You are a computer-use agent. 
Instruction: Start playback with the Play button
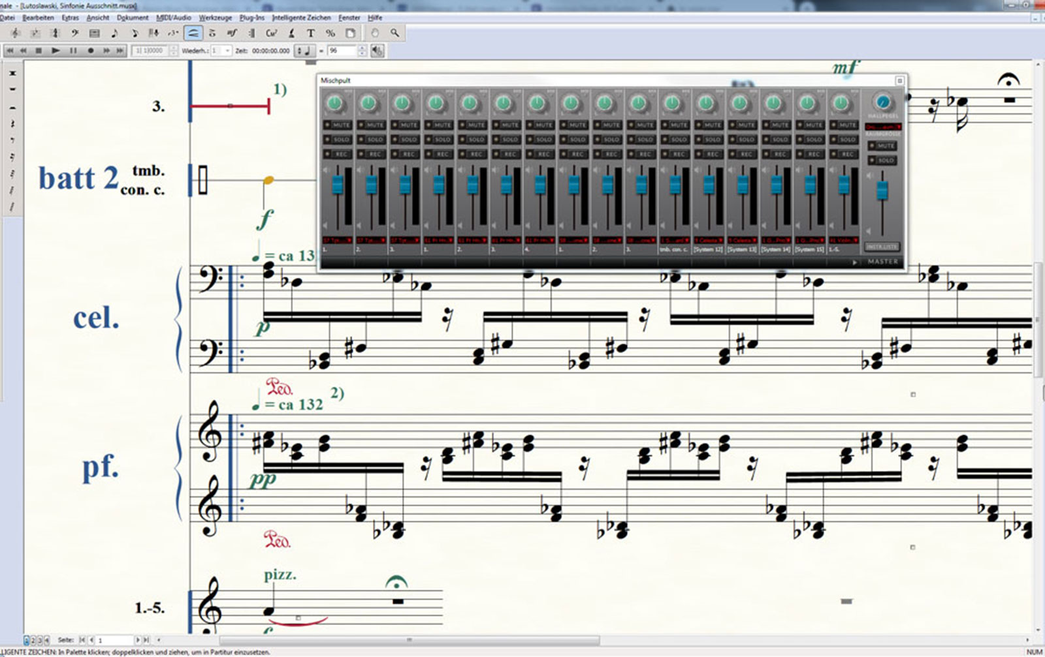point(55,51)
